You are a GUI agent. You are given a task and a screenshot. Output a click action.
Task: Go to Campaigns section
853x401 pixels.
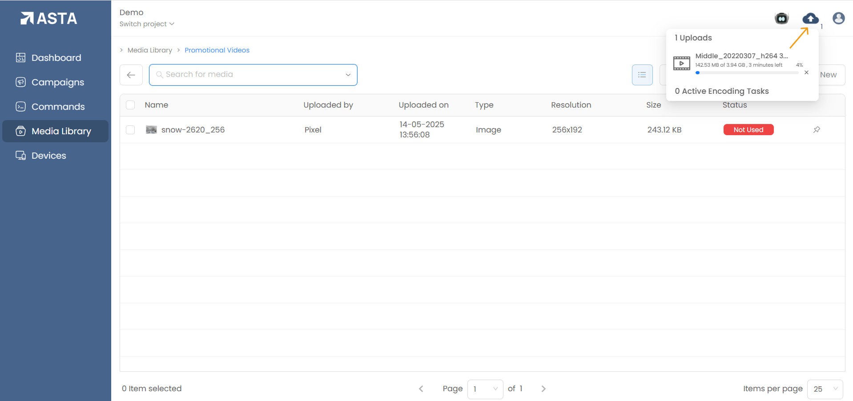pyautogui.click(x=57, y=82)
